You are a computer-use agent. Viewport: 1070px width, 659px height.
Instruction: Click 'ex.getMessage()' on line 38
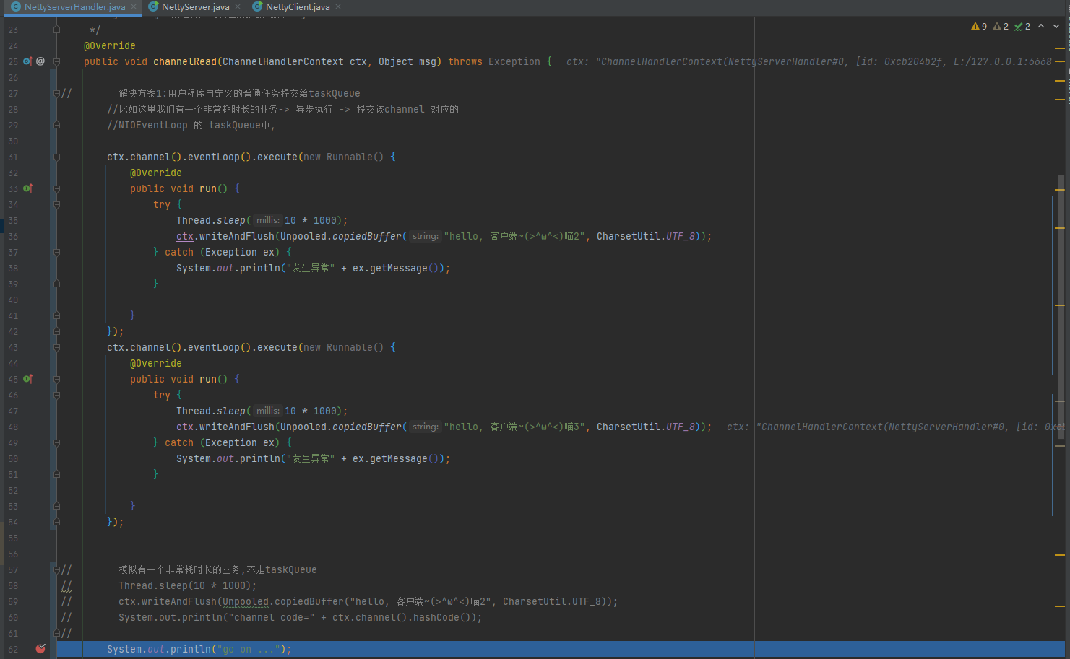click(396, 268)
